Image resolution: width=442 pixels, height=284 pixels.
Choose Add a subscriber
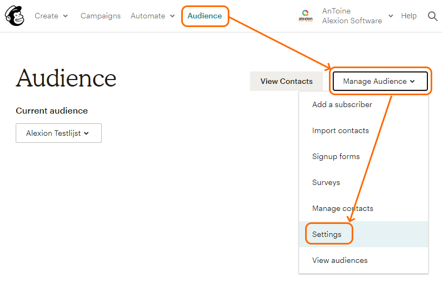pyautogui.click(x=364, y=104)
